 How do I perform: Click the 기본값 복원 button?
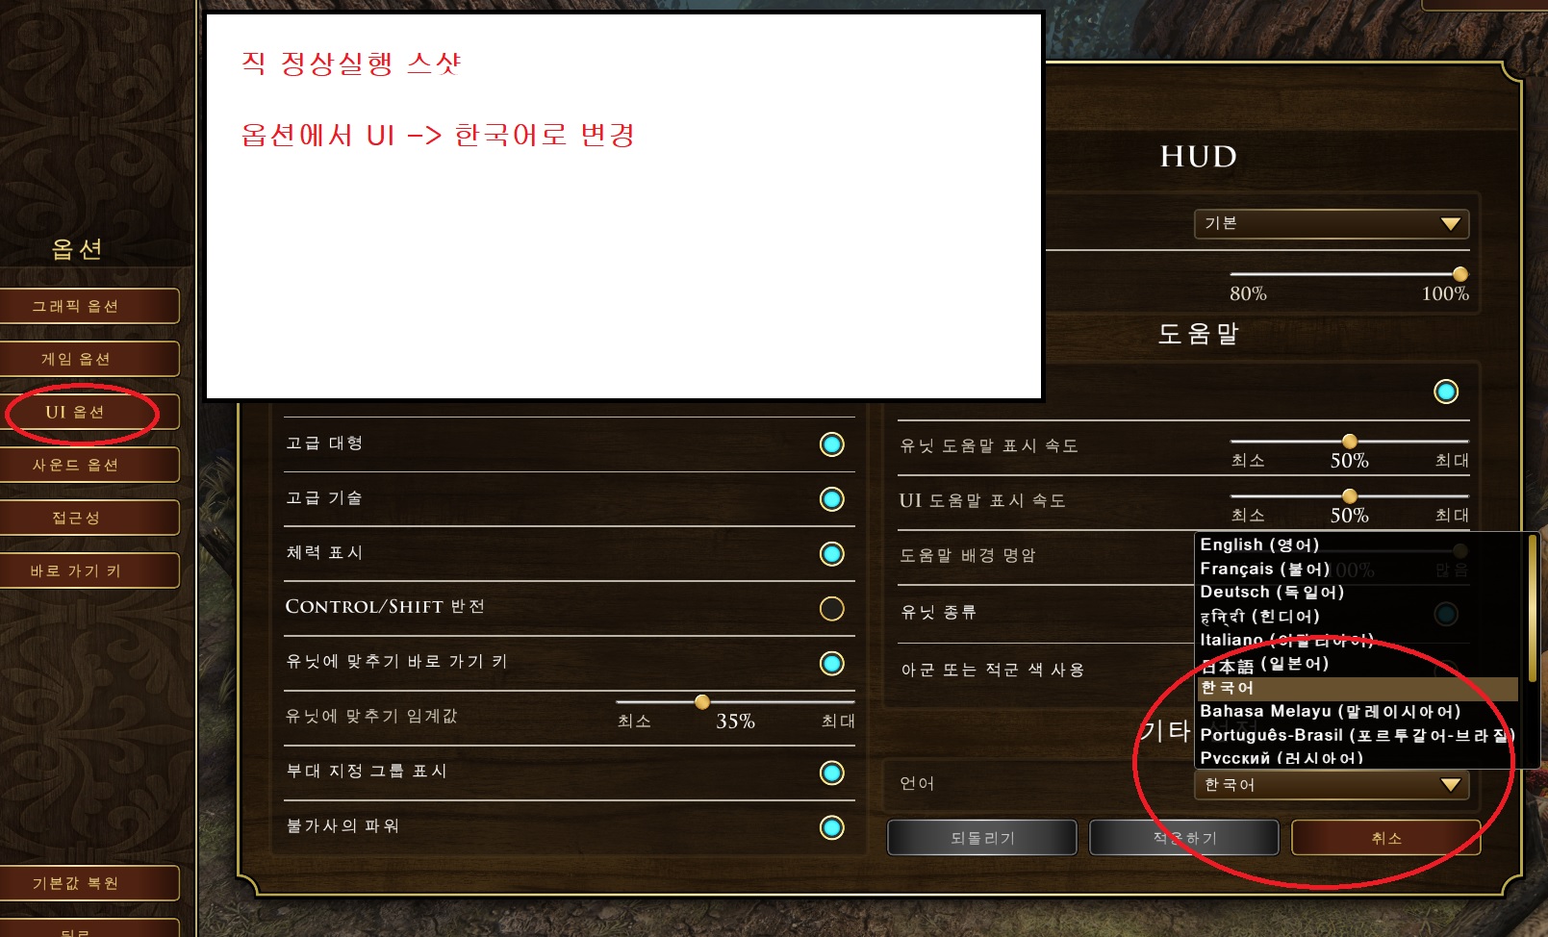(x=89, y=883)
